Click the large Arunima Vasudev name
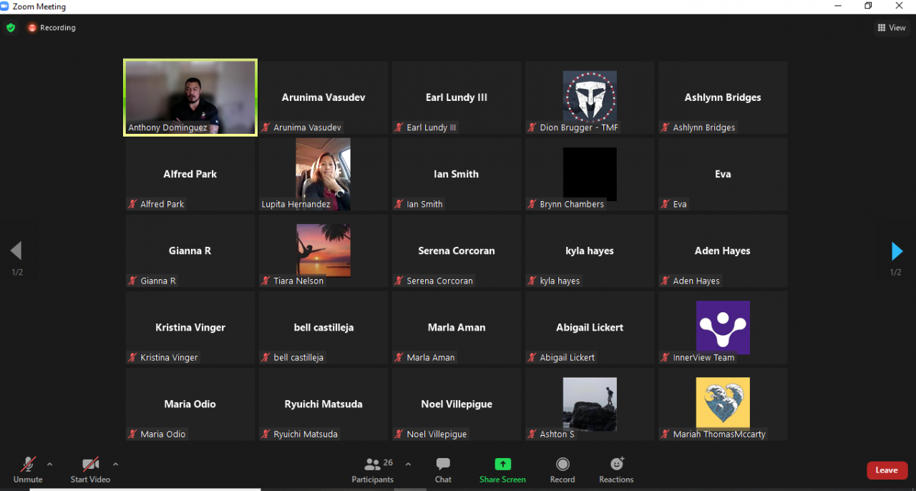 (323, 97)
